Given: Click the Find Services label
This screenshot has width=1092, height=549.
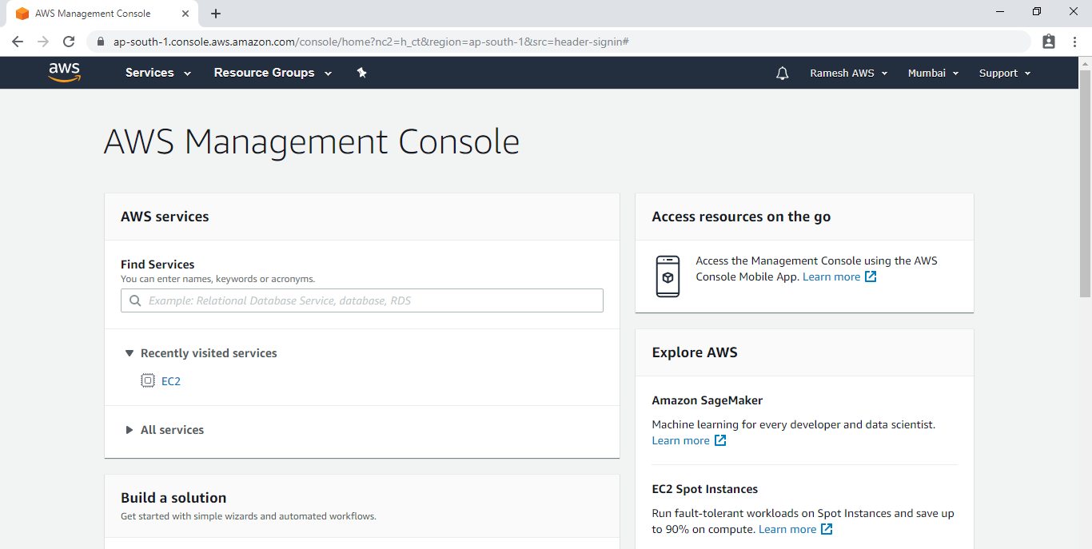Looking at the screenshot, I should 157,265.
